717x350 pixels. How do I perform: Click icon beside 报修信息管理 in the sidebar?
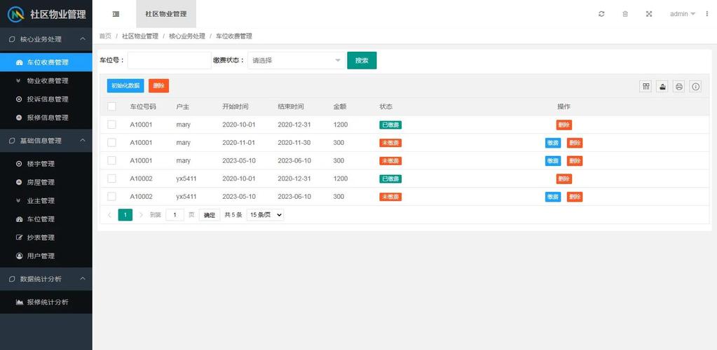point(19,118)
